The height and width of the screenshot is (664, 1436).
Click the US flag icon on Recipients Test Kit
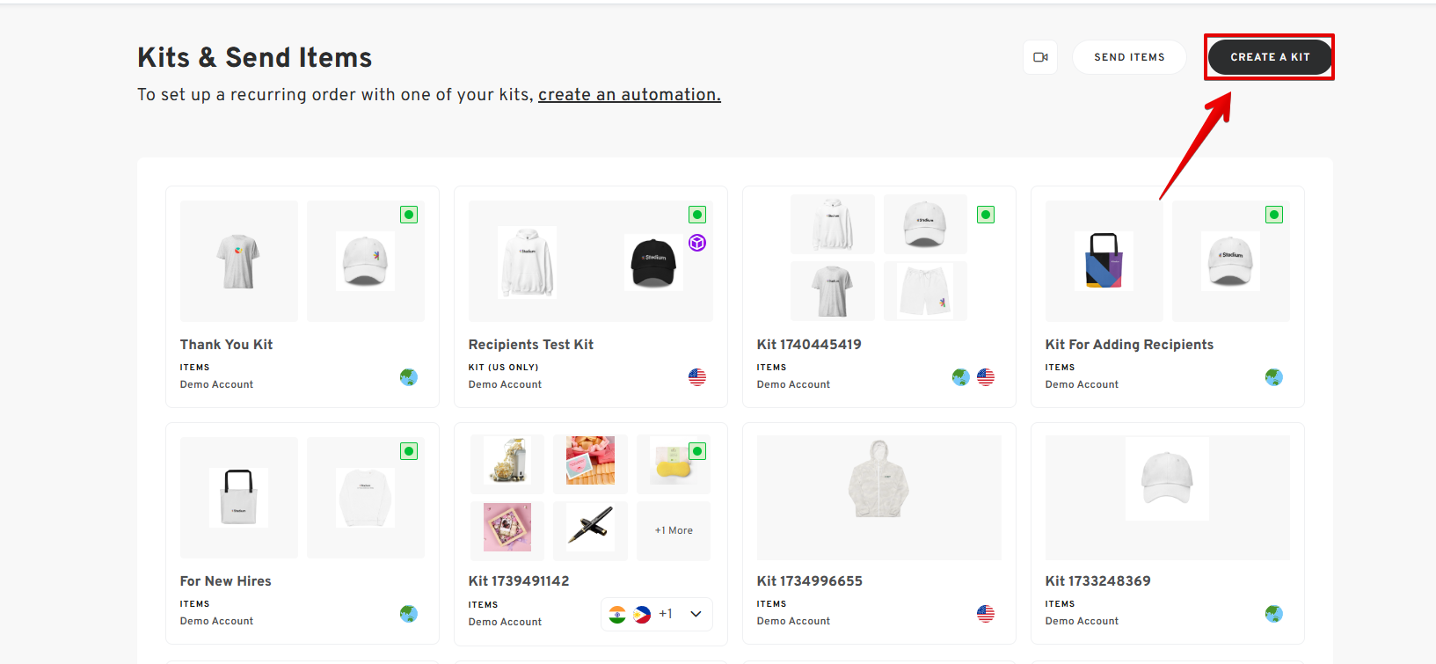[x=697, y=377]
